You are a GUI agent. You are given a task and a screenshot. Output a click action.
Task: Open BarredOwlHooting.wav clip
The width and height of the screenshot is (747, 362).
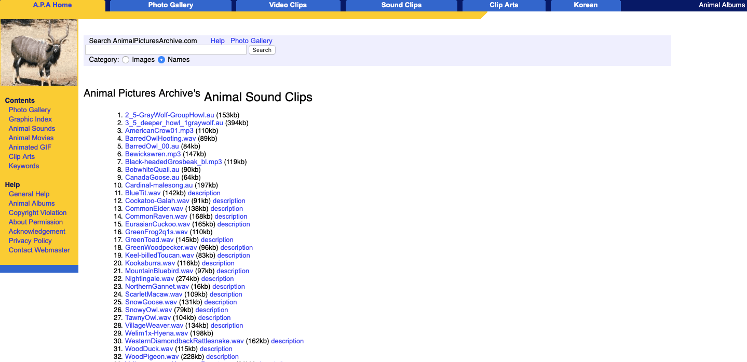(160, 139)
